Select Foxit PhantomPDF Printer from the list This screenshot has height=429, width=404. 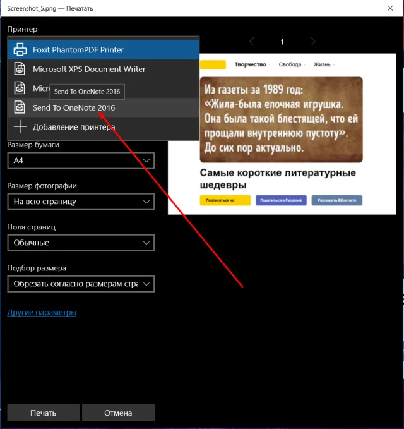(104, 50)
